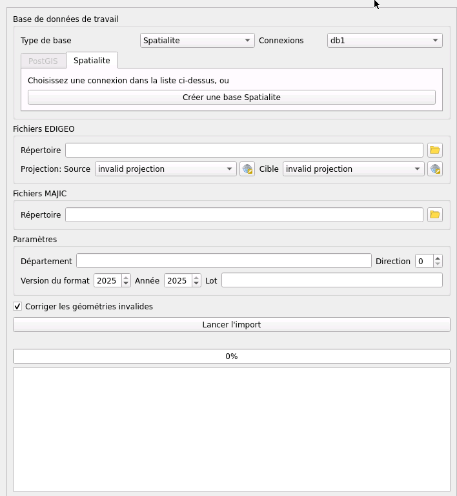Click the EDIGEO Répertoire input field
457x496 pixels.
tap(244, 150)
